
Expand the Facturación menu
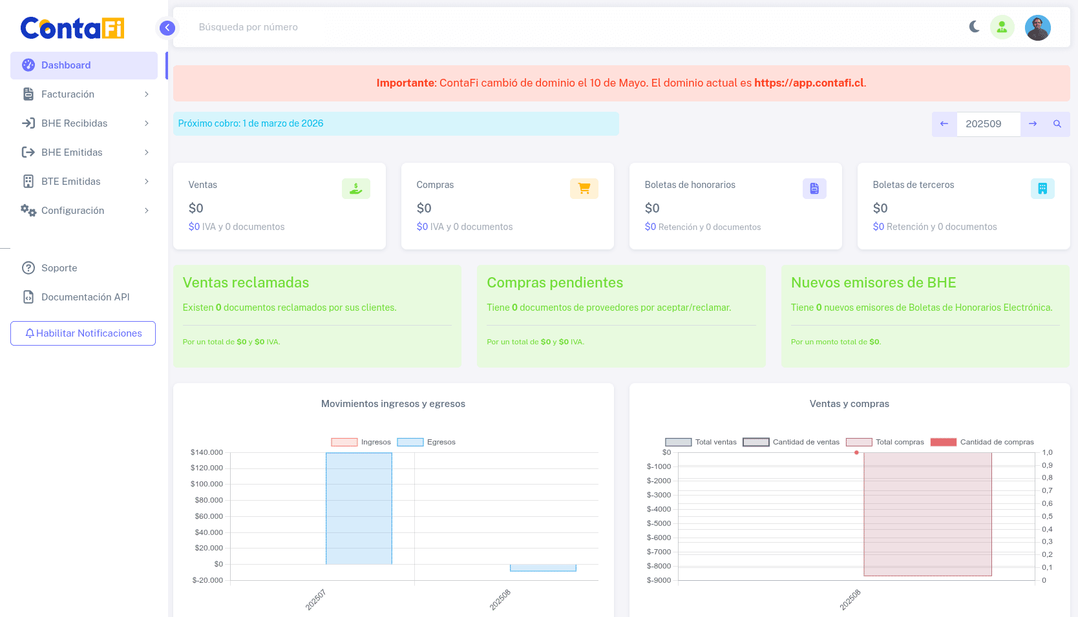coord(84,94)
